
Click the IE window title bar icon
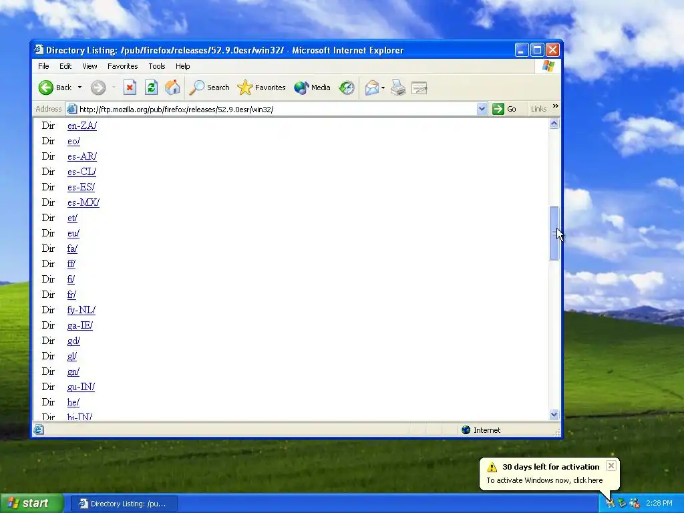click(39, 49)
